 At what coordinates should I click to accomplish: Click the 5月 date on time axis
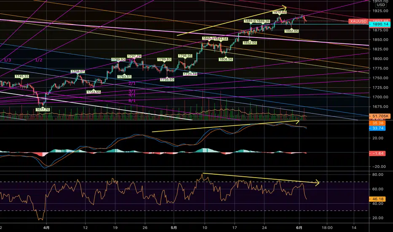174,228
